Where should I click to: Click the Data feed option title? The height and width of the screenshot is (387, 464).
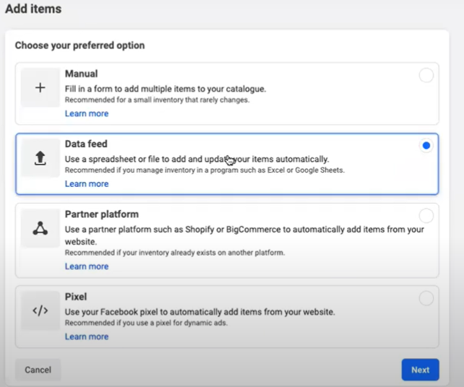pyautogui.click(x=86, y=144)
